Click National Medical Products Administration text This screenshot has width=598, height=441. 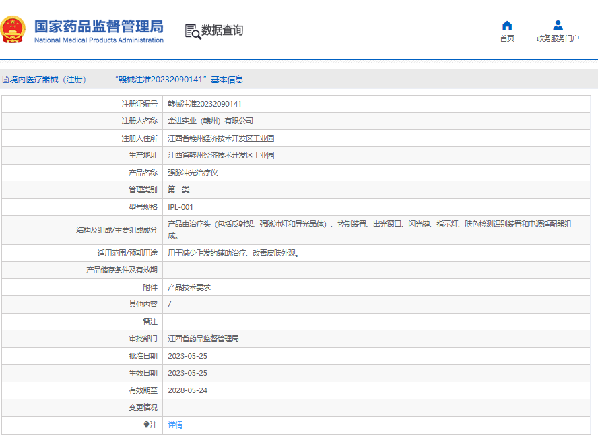point(99,40)
